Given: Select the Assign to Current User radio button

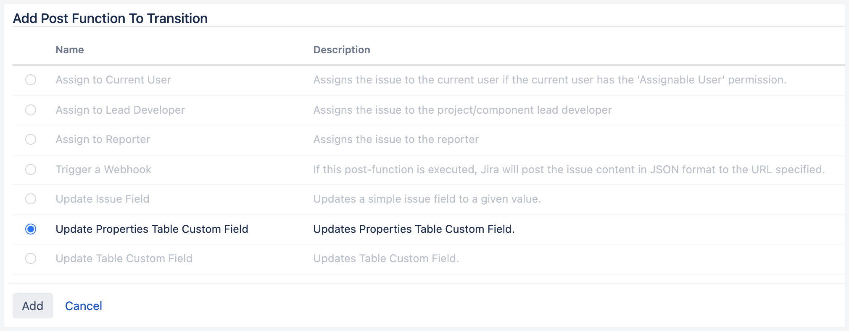Looking at the screenshot, I should (30, 80).
